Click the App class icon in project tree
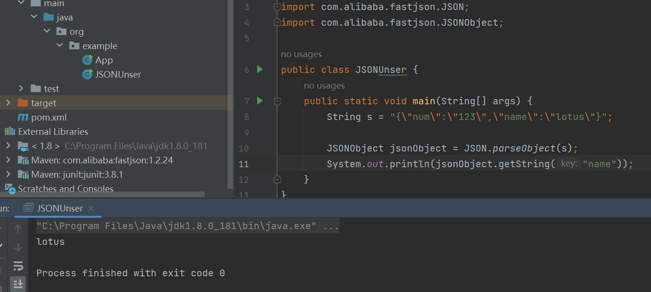Image resolution: width=651 pixels, height=292 pixels. tap(87, 60)
